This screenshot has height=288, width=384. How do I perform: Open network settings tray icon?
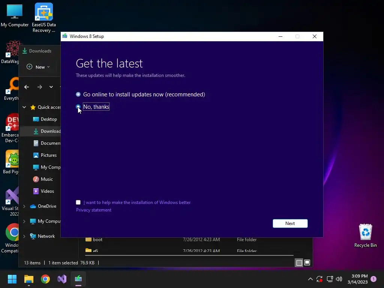pos(330,279)
